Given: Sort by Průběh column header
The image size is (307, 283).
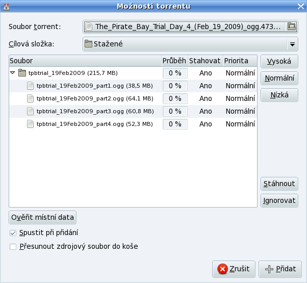Looking at the screenshot, I should point(175,61).
